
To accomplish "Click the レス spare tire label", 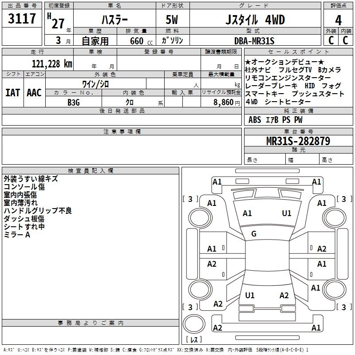I will coord(193,339).
